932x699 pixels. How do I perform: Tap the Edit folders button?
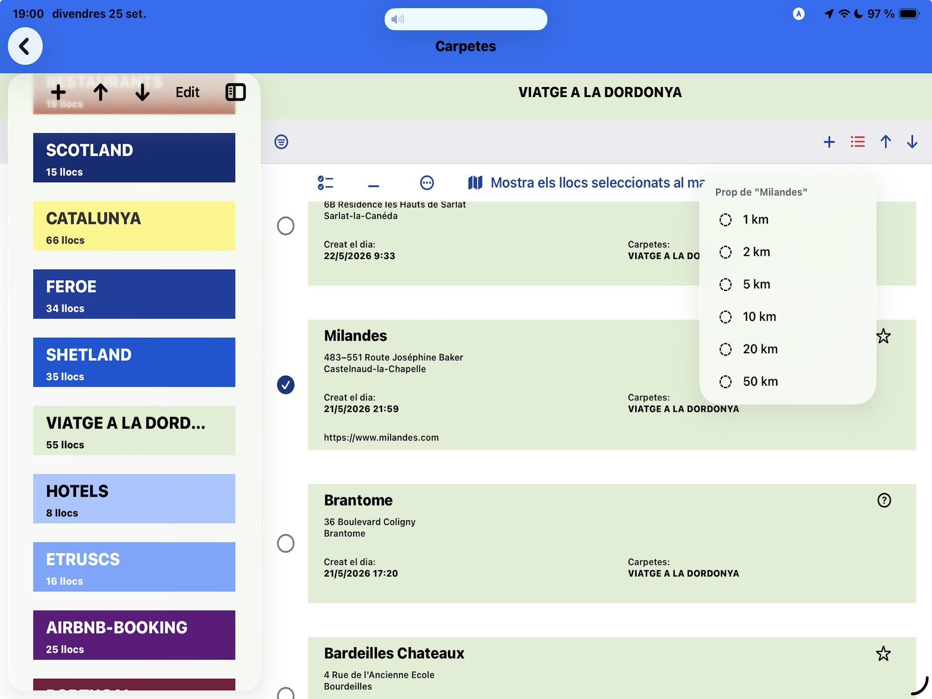click(187, 92)
